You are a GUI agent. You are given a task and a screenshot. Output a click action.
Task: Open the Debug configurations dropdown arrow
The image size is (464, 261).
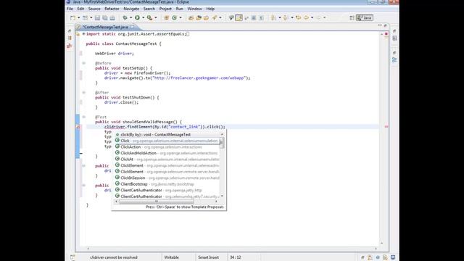[130, 17]
